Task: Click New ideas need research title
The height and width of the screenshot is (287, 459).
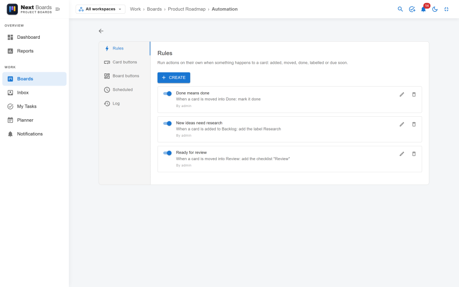Action: [x=199, y=123]
